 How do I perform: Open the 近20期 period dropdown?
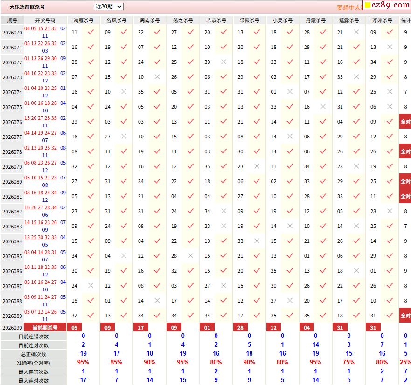point(108,7)
